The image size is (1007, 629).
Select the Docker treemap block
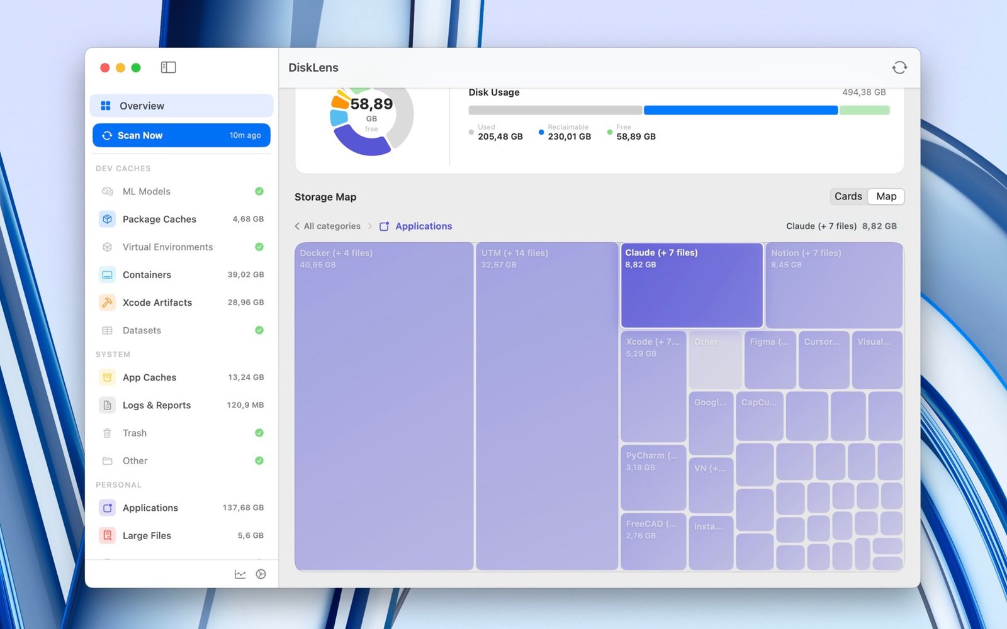coord(384,406)
